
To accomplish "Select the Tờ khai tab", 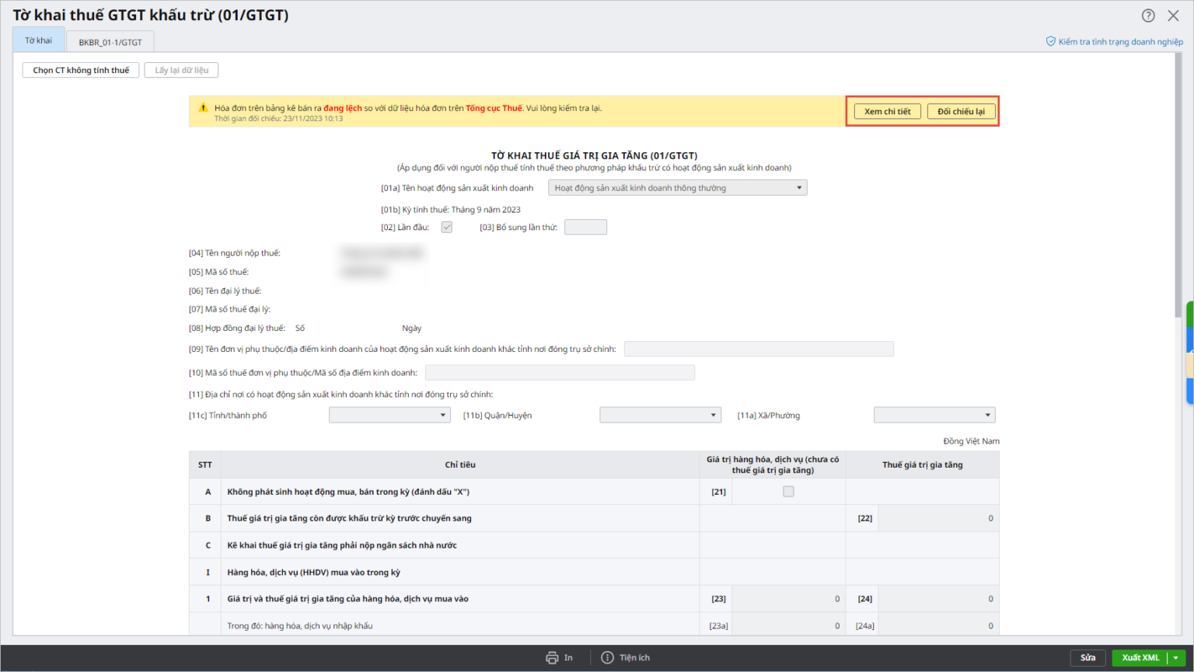I will tap(39, 40).
